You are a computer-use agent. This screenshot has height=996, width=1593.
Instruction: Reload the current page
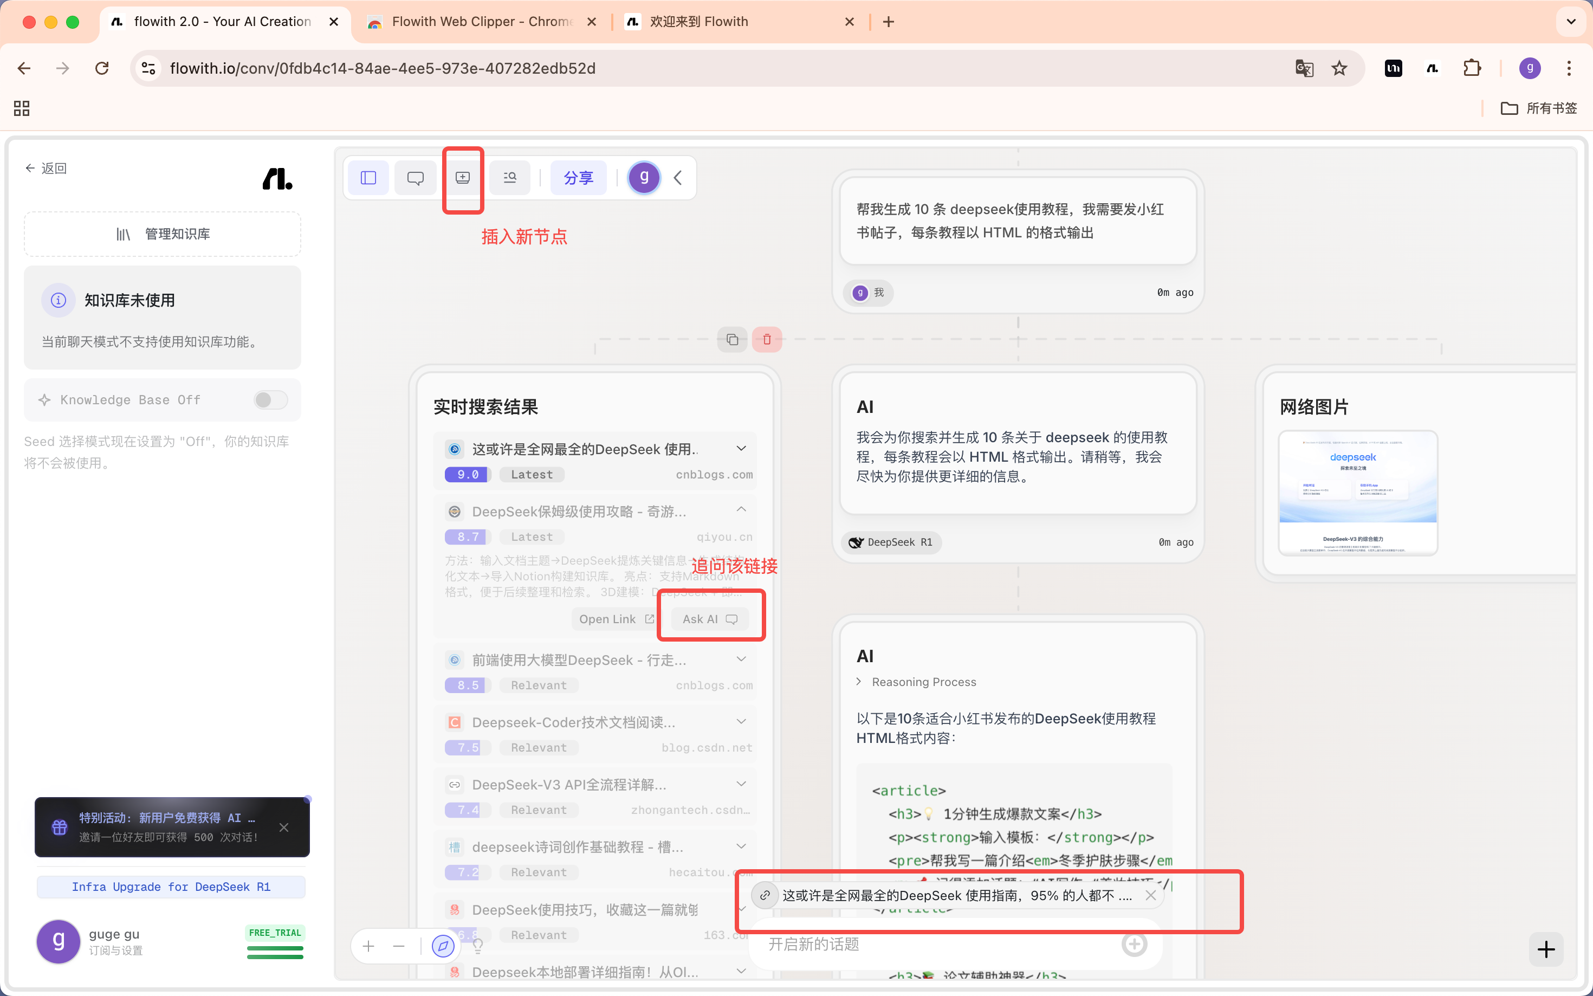pyautogui.click(x=102, y=68)
